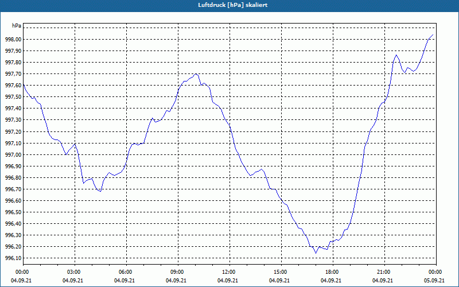
Task: Click the 09:00 time axis label
Action: coord(178,272)
